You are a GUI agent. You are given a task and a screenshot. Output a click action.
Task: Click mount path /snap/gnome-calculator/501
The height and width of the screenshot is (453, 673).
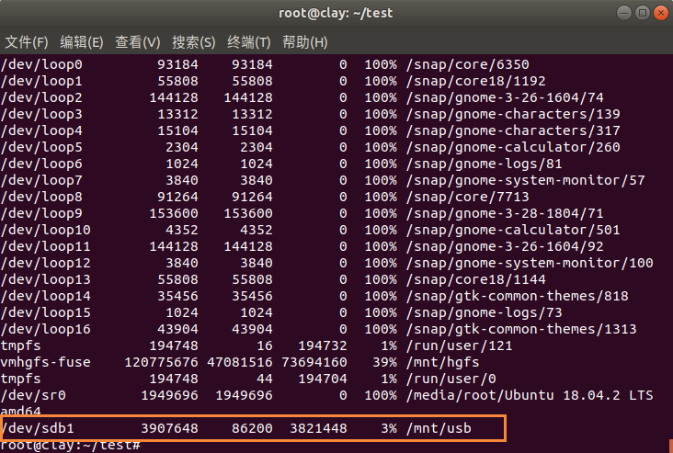coord(513,230)
